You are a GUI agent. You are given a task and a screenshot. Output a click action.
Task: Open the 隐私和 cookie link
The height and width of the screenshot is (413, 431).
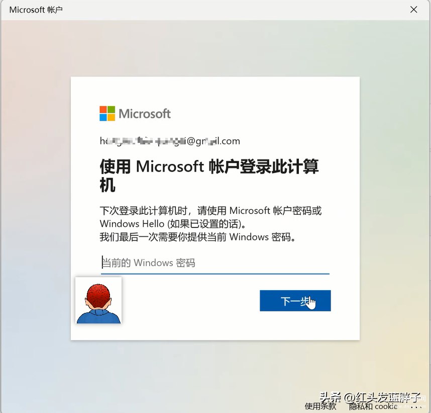pyautogui.click(x=373, y=406)
